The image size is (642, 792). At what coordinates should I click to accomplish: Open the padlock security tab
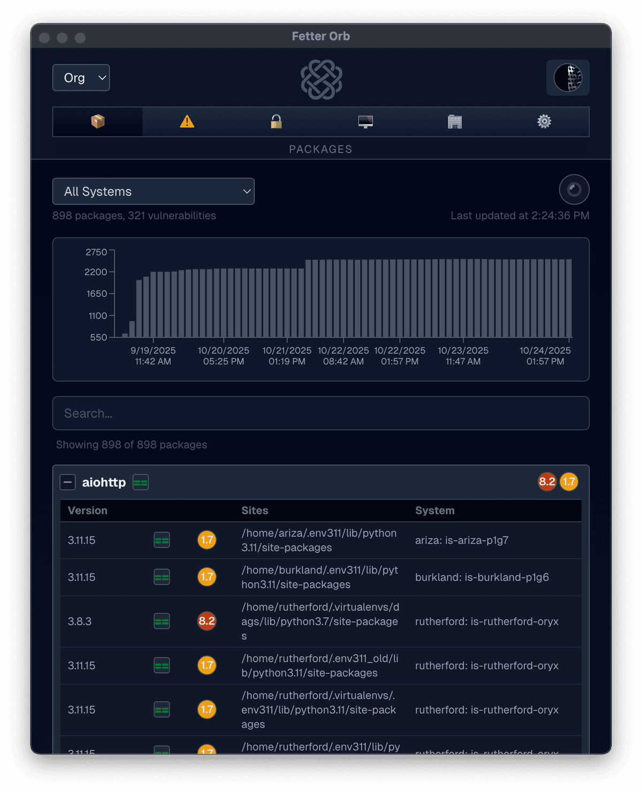coord(276,122)
